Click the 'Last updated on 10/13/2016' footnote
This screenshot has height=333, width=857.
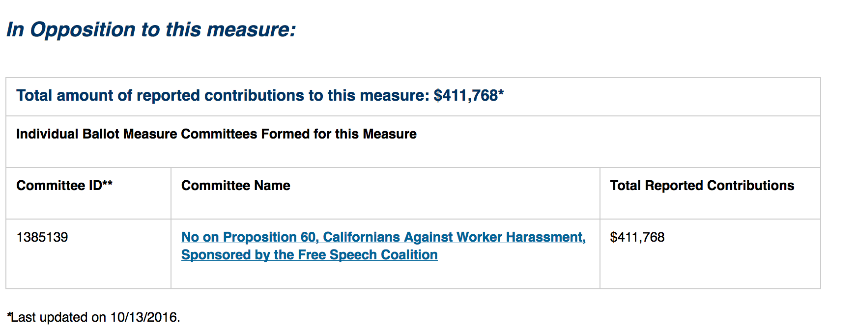[93, 317]
